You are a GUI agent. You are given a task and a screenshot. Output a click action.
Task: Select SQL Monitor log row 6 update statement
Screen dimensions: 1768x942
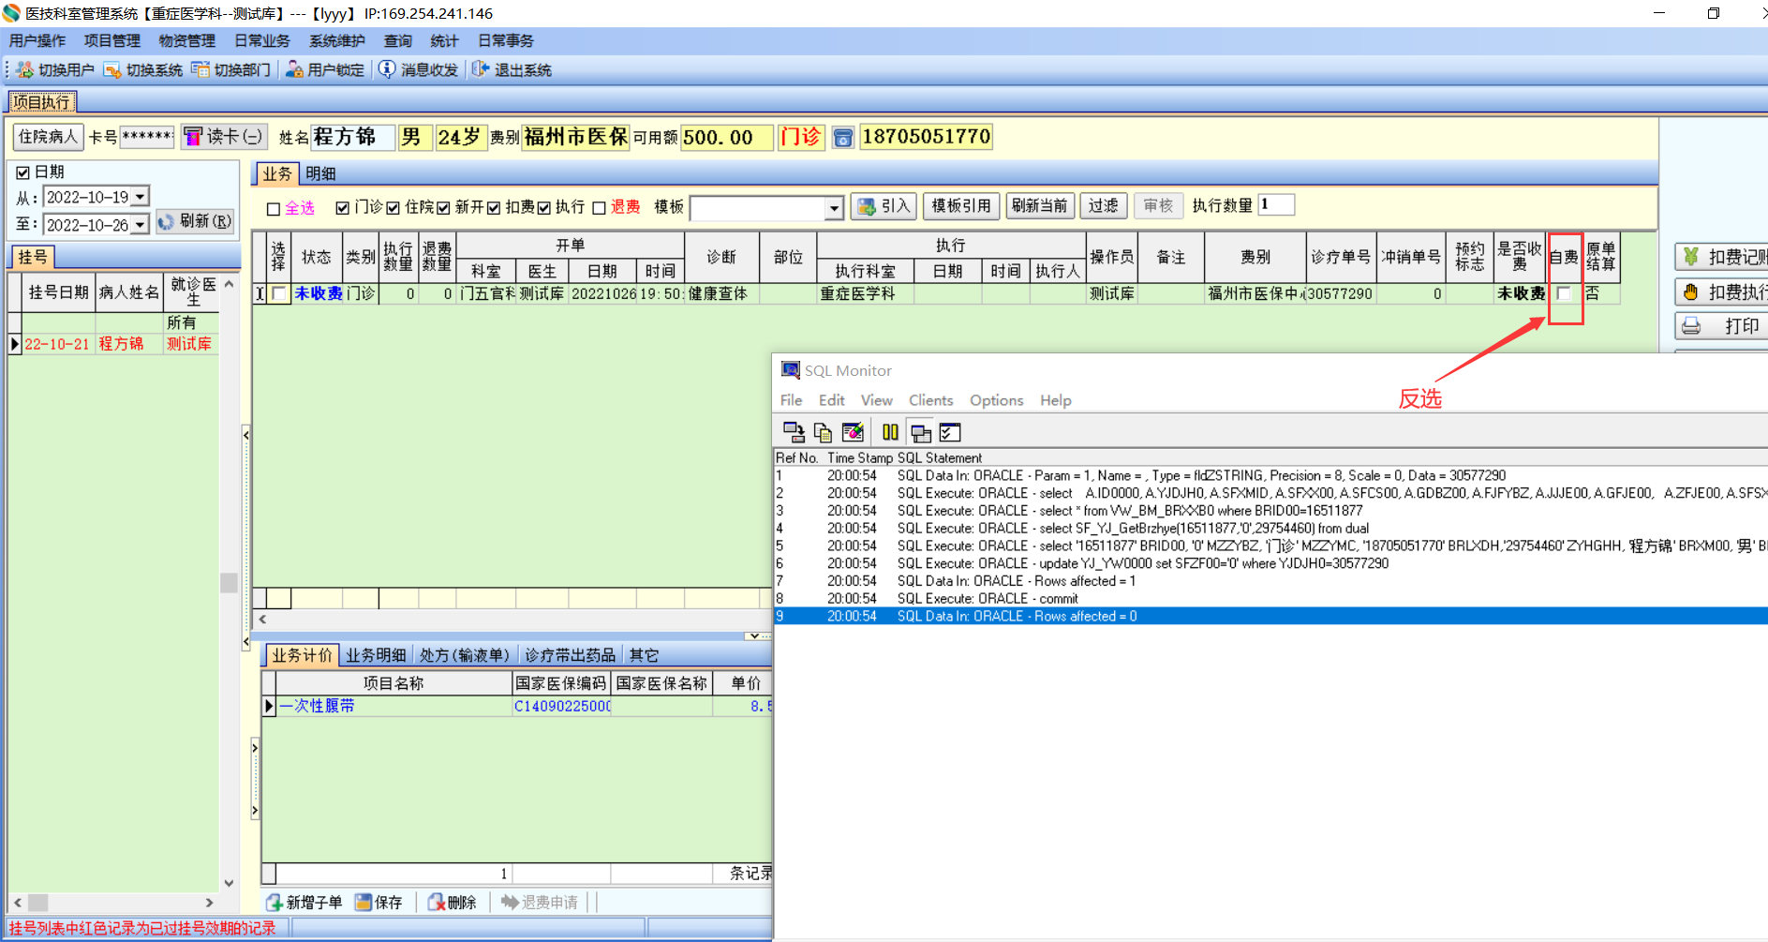(x=1270, y=563)
